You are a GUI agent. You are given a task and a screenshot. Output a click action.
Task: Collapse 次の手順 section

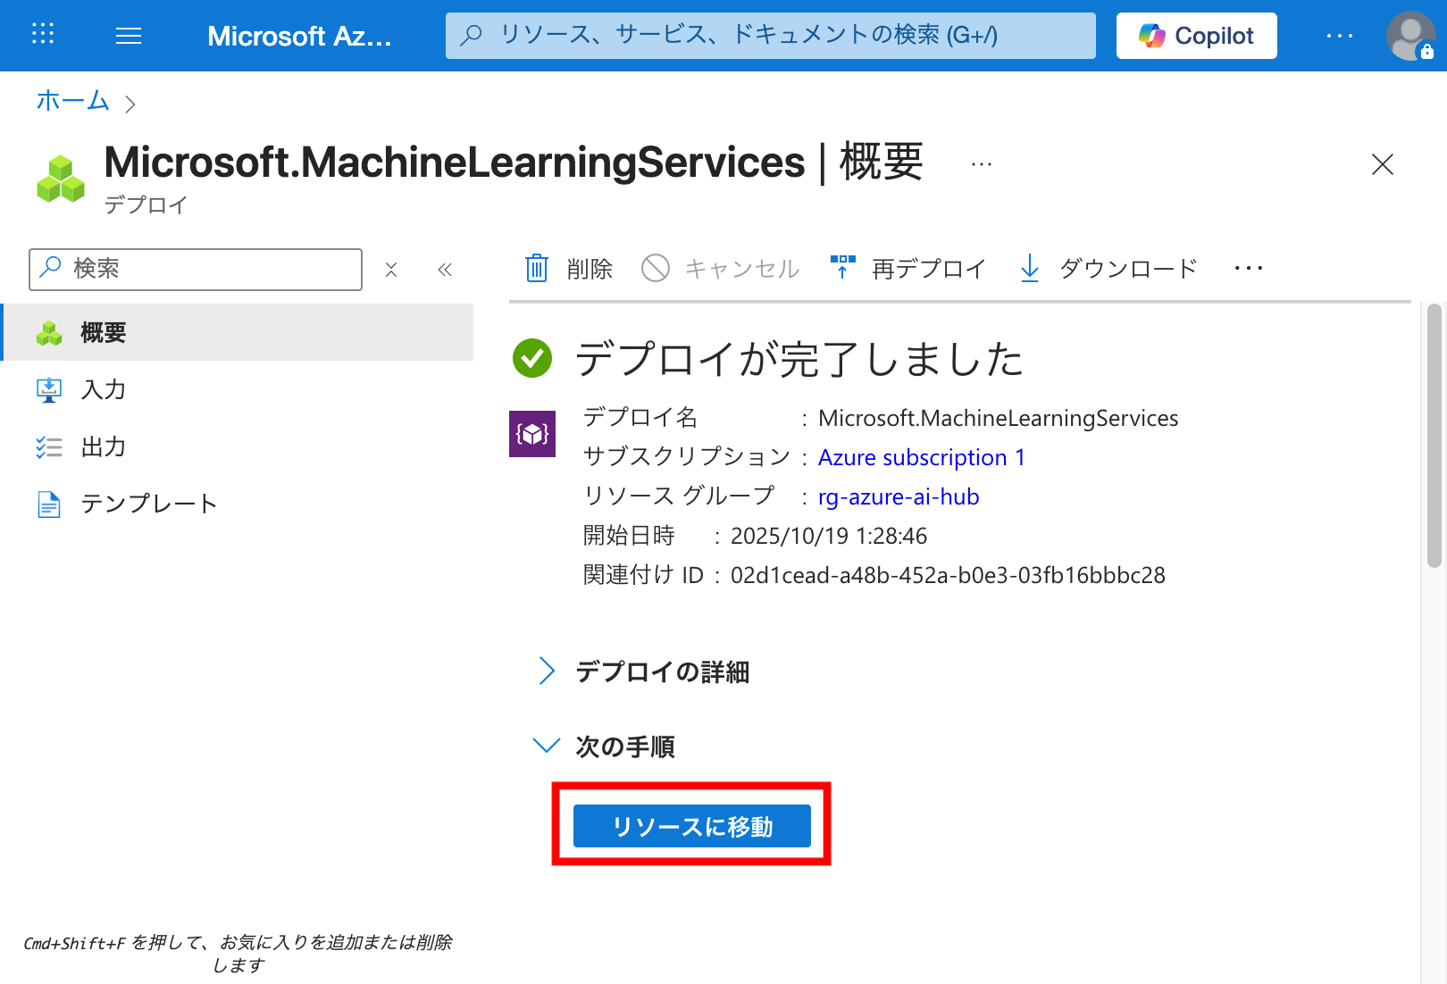tap(605, 746)
